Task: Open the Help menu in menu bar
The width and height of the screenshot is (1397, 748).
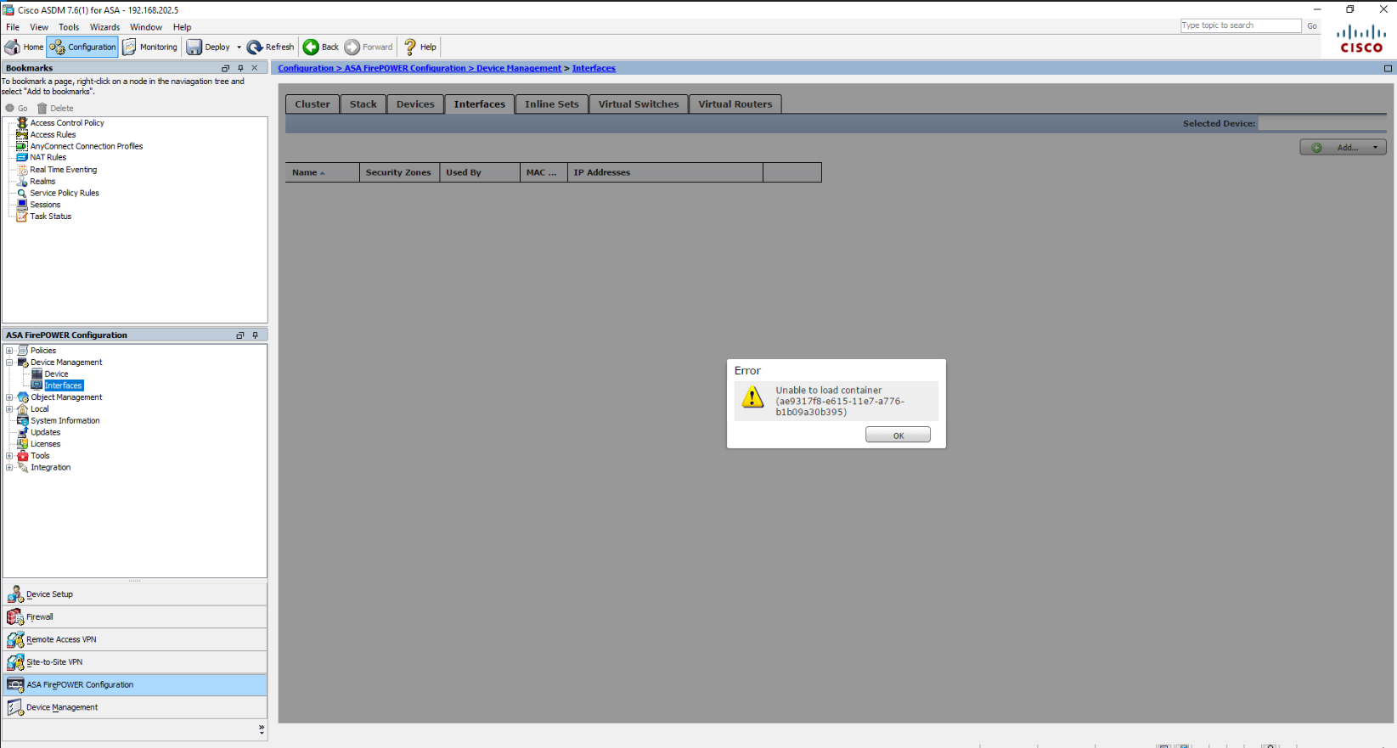Action: pos(183,27)
